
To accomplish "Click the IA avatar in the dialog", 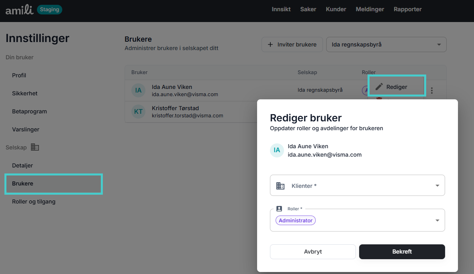I will 277,150.
